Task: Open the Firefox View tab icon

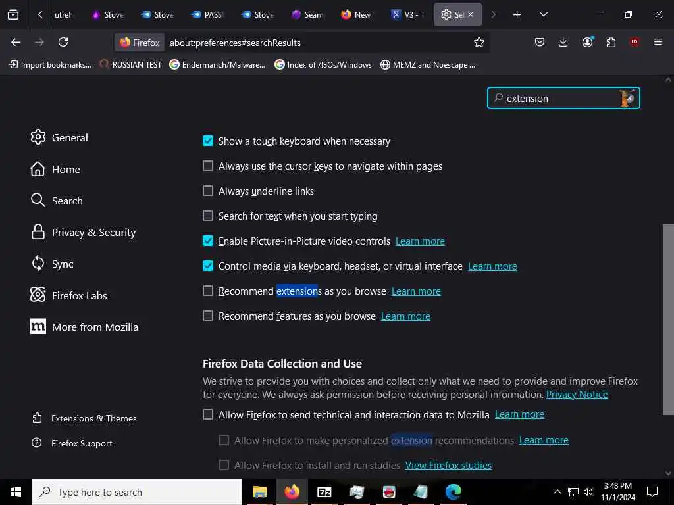Action: [x=13, y=14]
